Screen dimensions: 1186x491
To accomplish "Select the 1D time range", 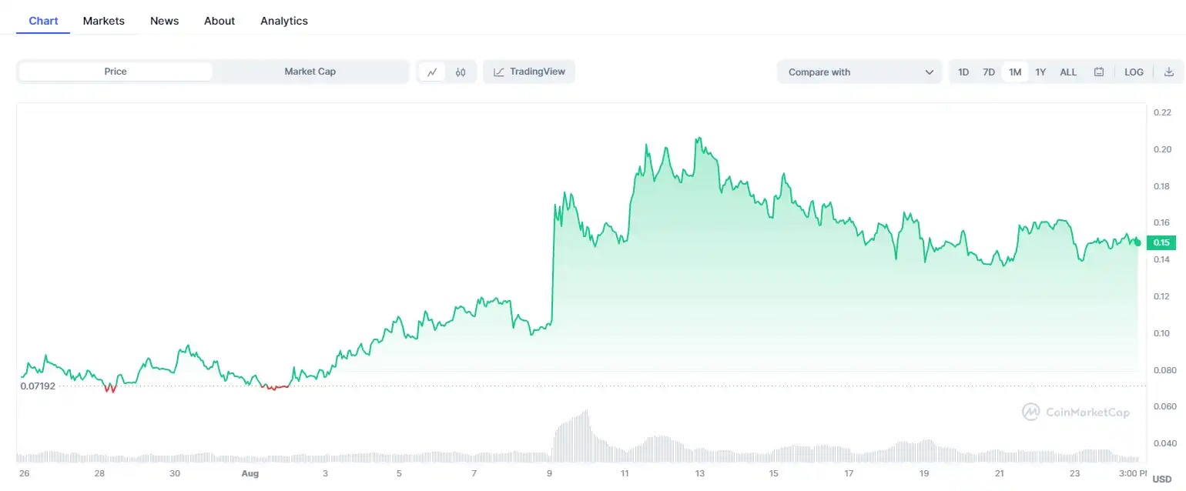I will click(x=963, y=72).
